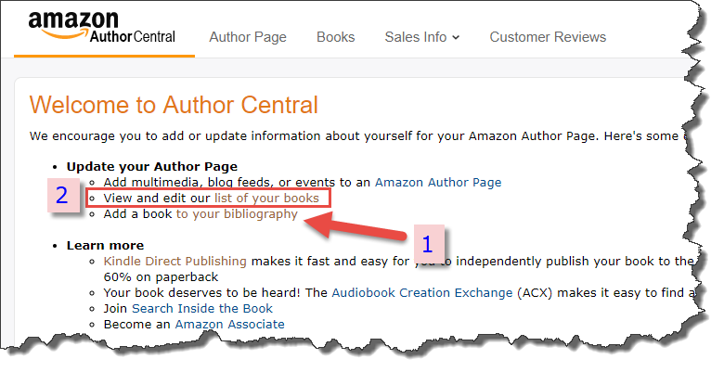Click the Amazon Associate link
Image resolution: width=724 pixels, height=372 pixels.
point(229,324)
